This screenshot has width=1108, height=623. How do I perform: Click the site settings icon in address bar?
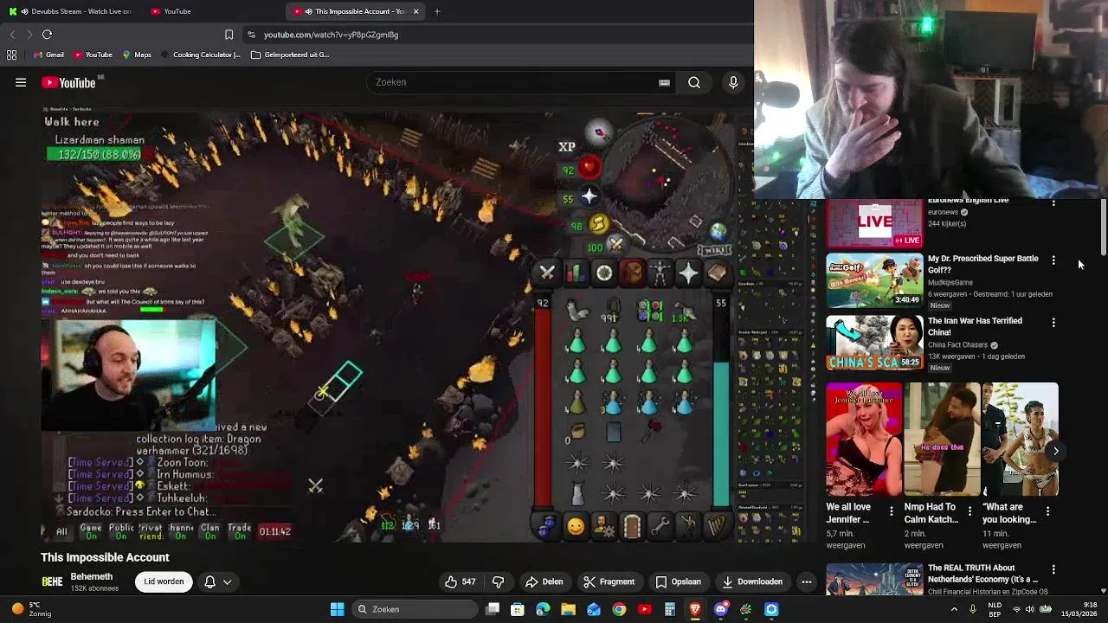pos(251,35)
